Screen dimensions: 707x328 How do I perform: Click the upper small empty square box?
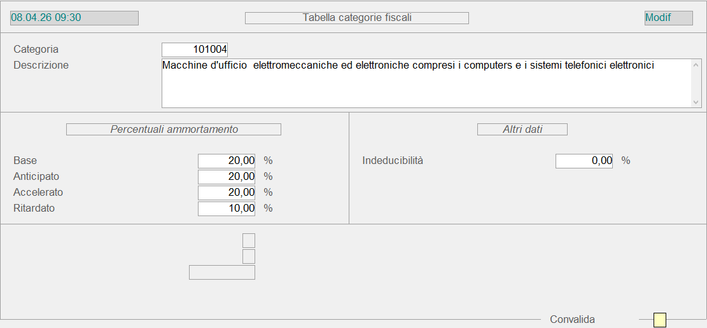click(249, 240)
